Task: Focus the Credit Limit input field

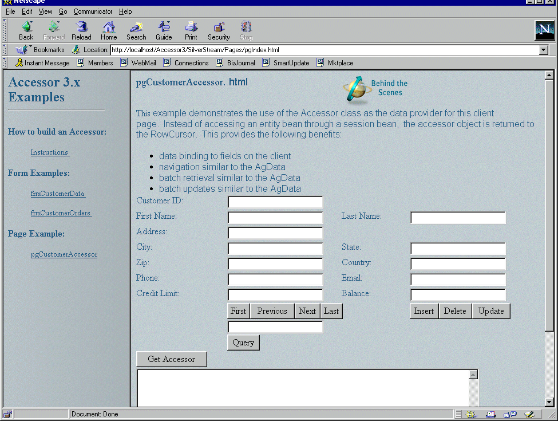Action: click(x=275, y=295)
